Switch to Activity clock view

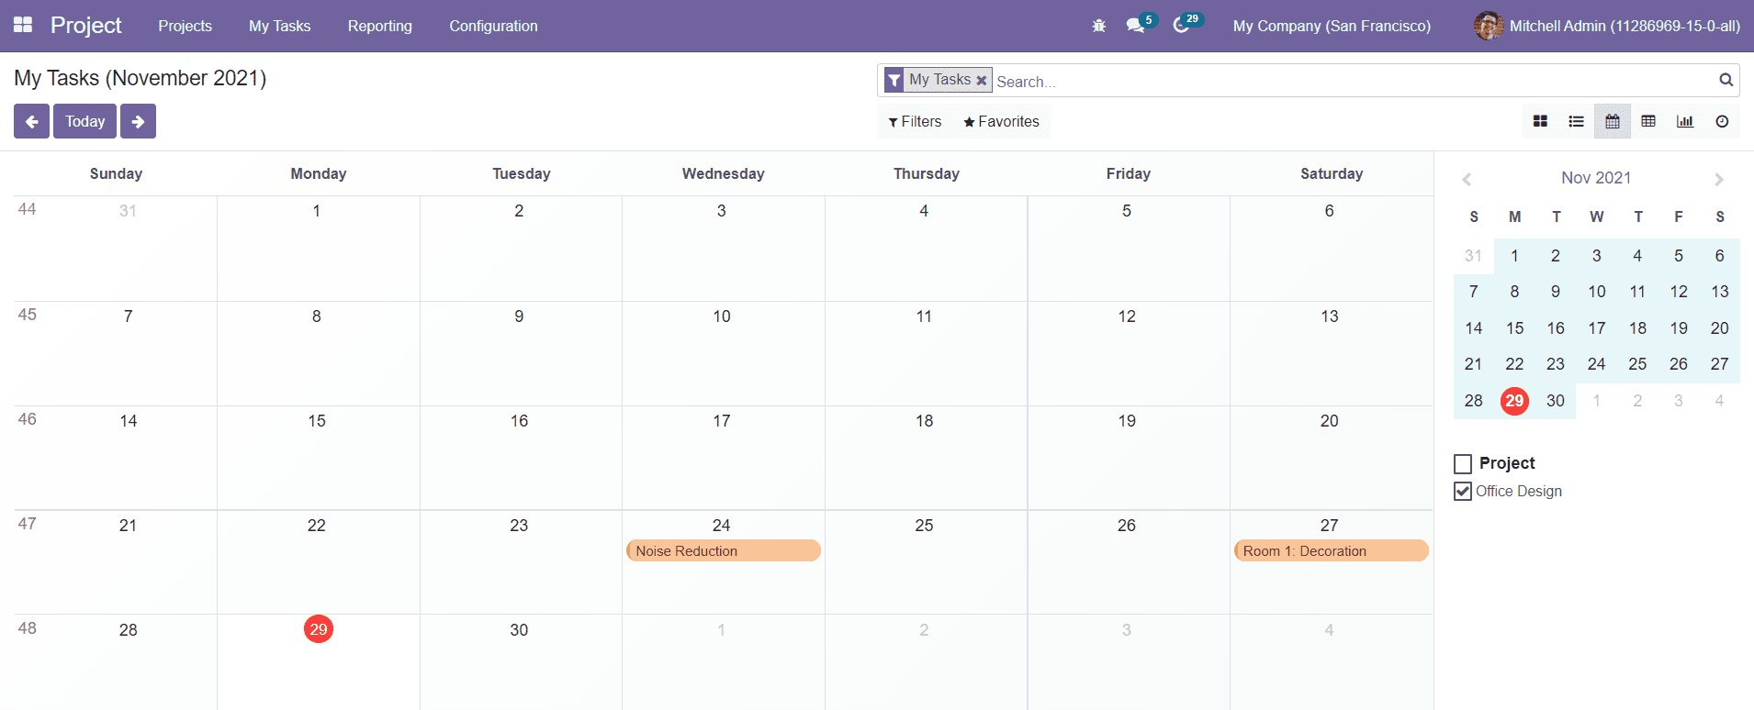pyautogui.click(x=1722, y=121)
